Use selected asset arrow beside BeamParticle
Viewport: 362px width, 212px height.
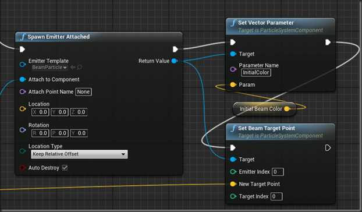[x=73, y=68]
